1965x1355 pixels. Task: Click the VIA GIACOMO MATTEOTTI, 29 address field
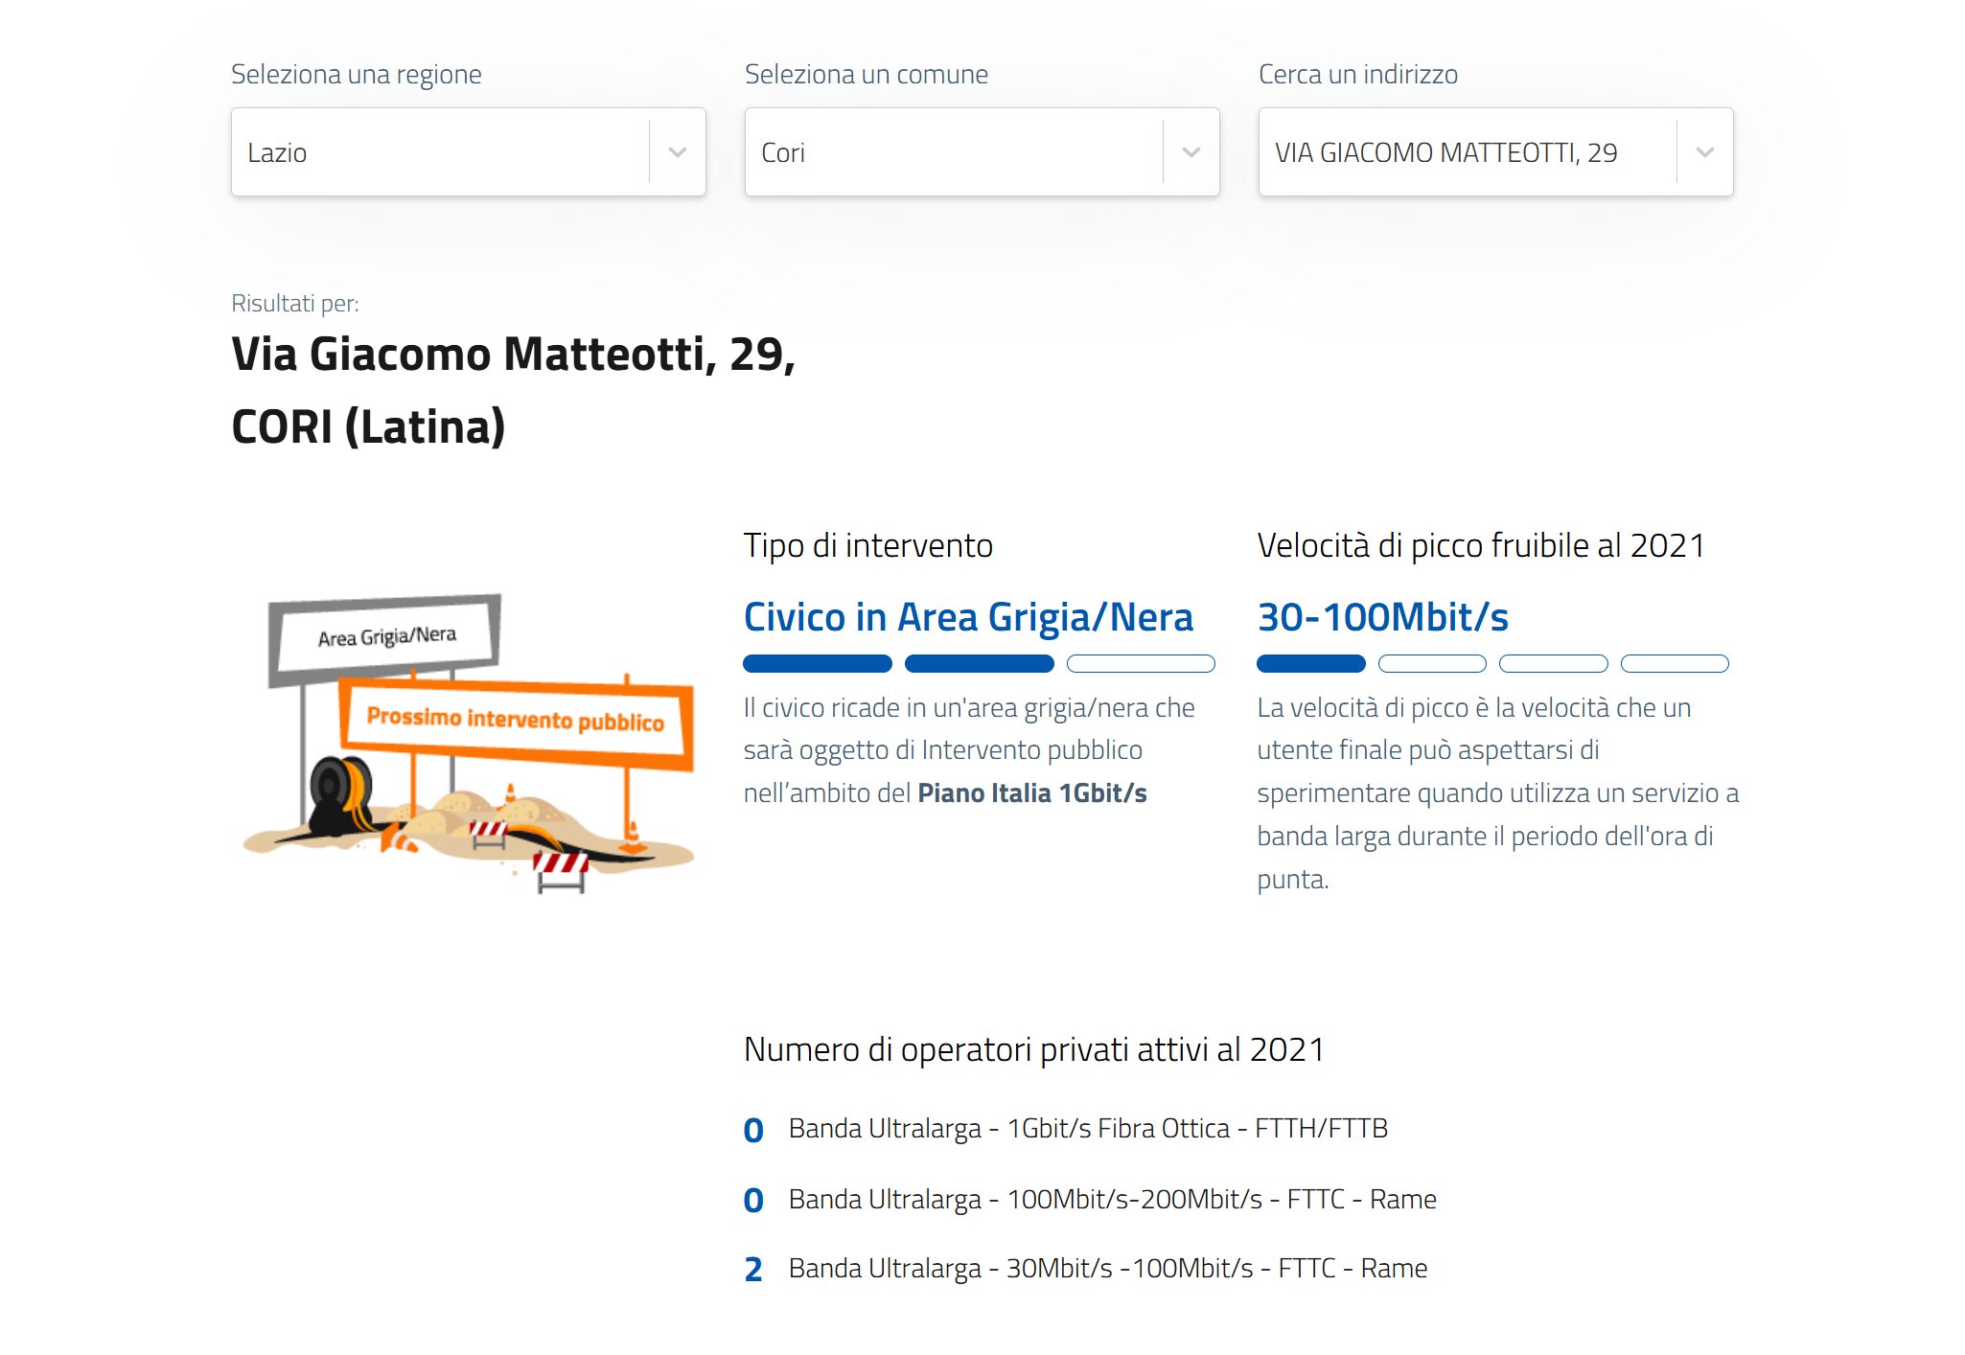(1467, 152)
